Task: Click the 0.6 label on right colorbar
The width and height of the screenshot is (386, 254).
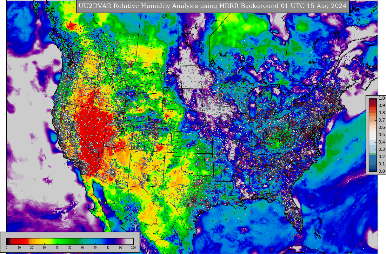Action: [x=382, y=127]
